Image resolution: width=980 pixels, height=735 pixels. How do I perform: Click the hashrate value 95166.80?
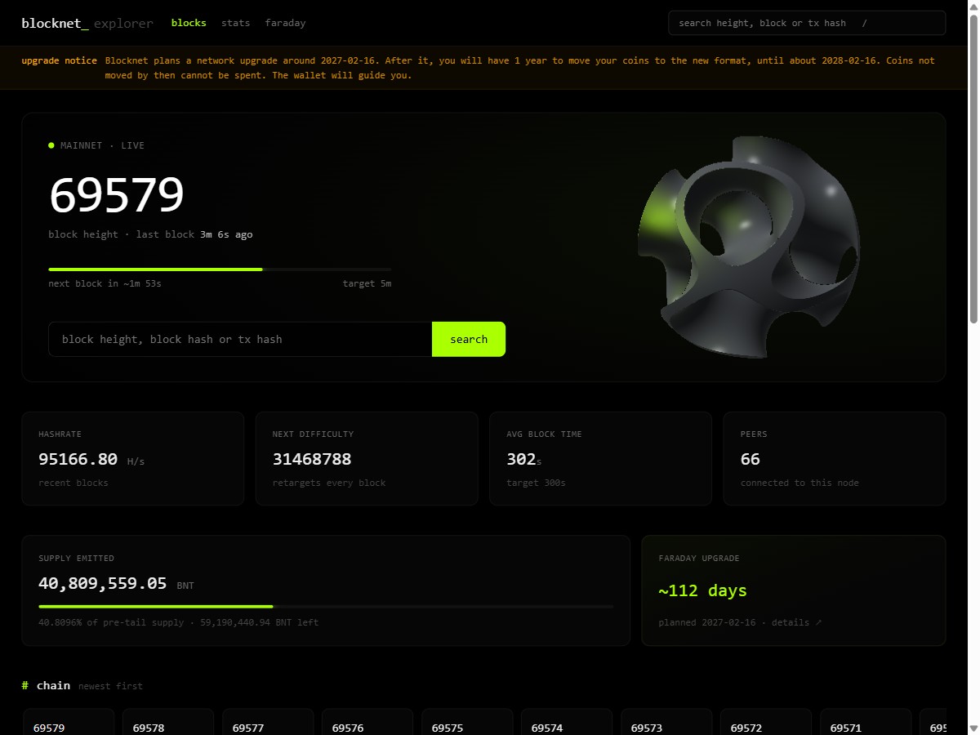coord(78,459)
